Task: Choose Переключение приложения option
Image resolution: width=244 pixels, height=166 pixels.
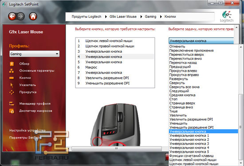Action: point(204,50)
